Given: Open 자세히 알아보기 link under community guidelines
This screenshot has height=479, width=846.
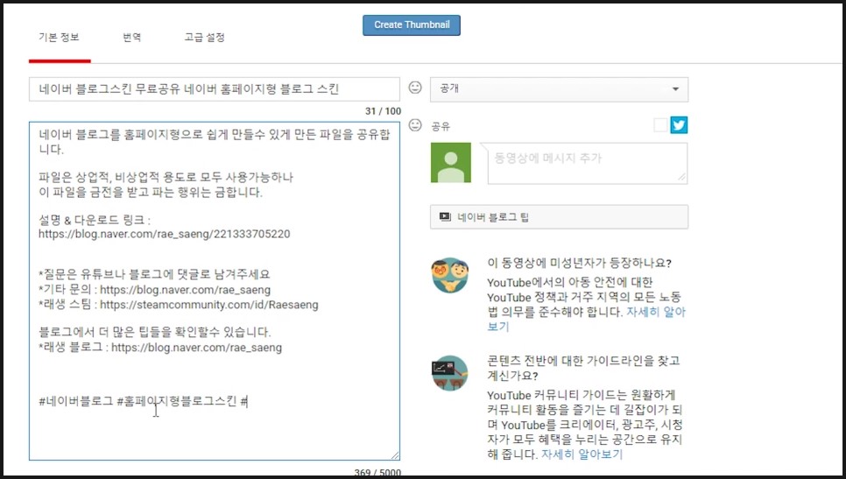Looking at the screenshot, I should coord(582,454).
